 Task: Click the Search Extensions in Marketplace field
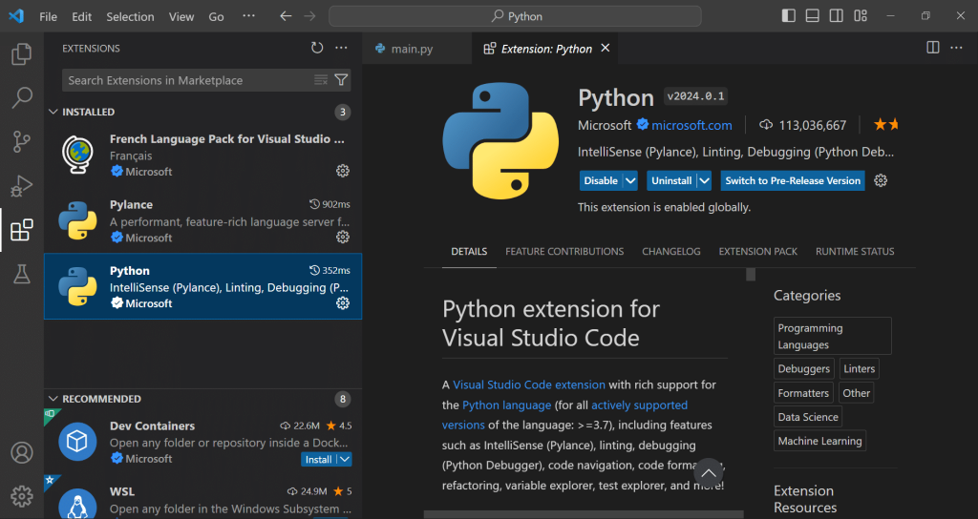(x=188, y=80)
